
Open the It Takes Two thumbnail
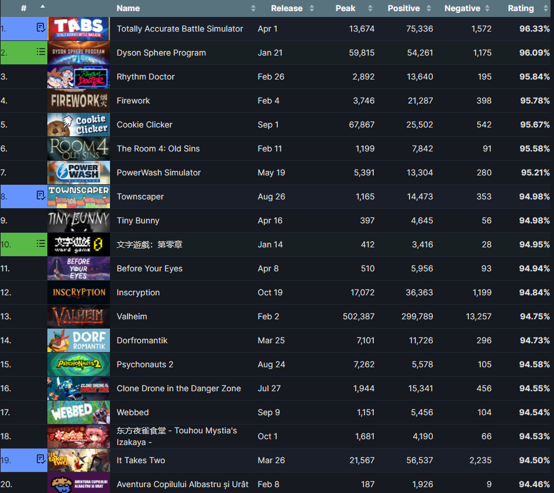click(x=78, y=460)
